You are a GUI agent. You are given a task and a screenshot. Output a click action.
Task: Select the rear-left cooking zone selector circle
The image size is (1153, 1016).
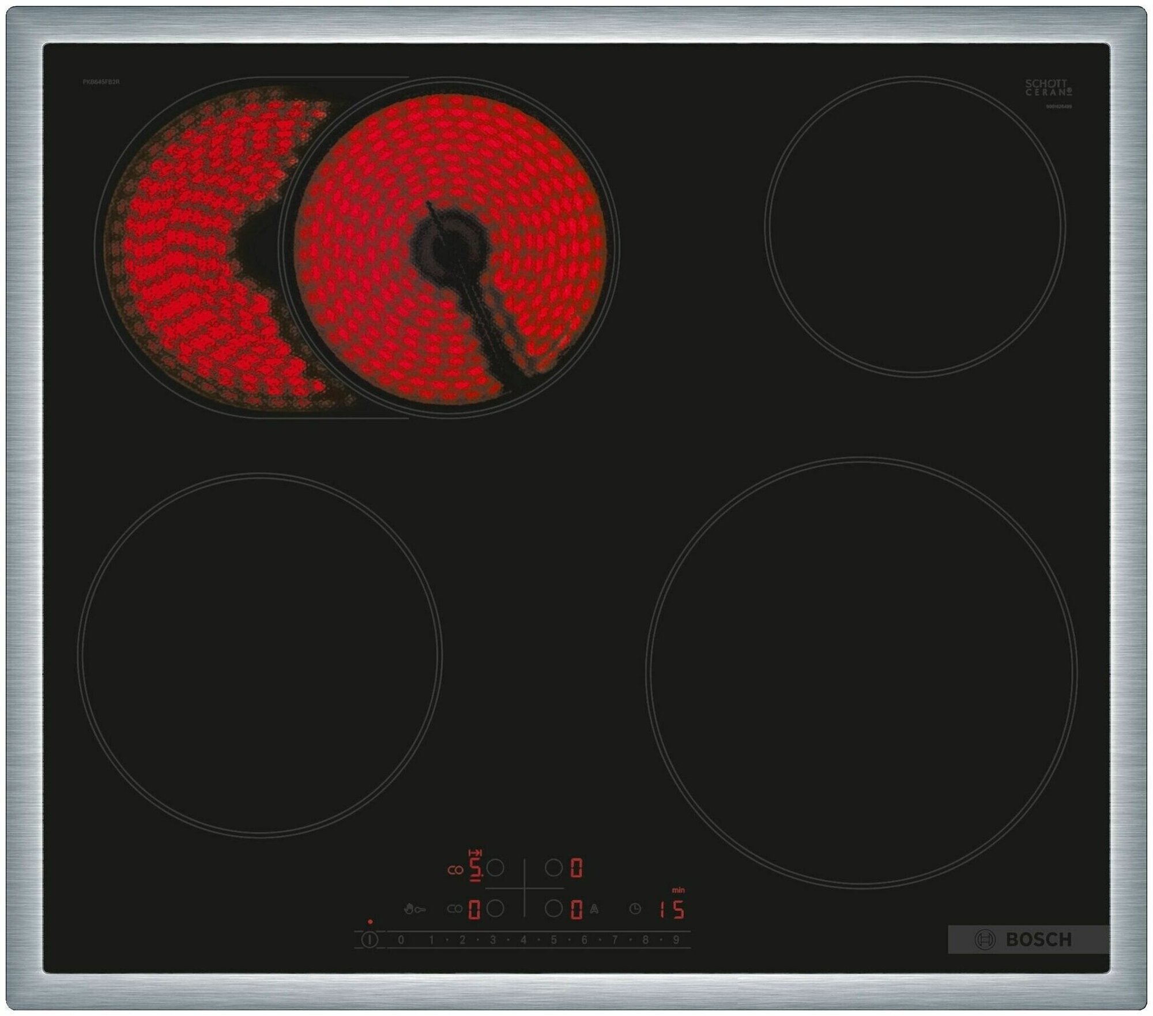click(x=495, y=868)
